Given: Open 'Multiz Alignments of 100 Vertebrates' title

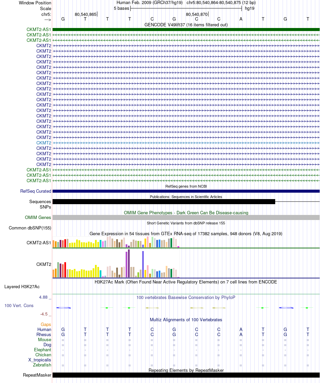Looking at the screenshot, I should click(186, 320).
